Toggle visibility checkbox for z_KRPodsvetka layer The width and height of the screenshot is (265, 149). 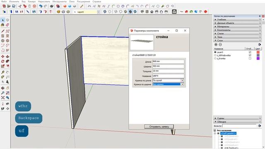coord(250,55)
